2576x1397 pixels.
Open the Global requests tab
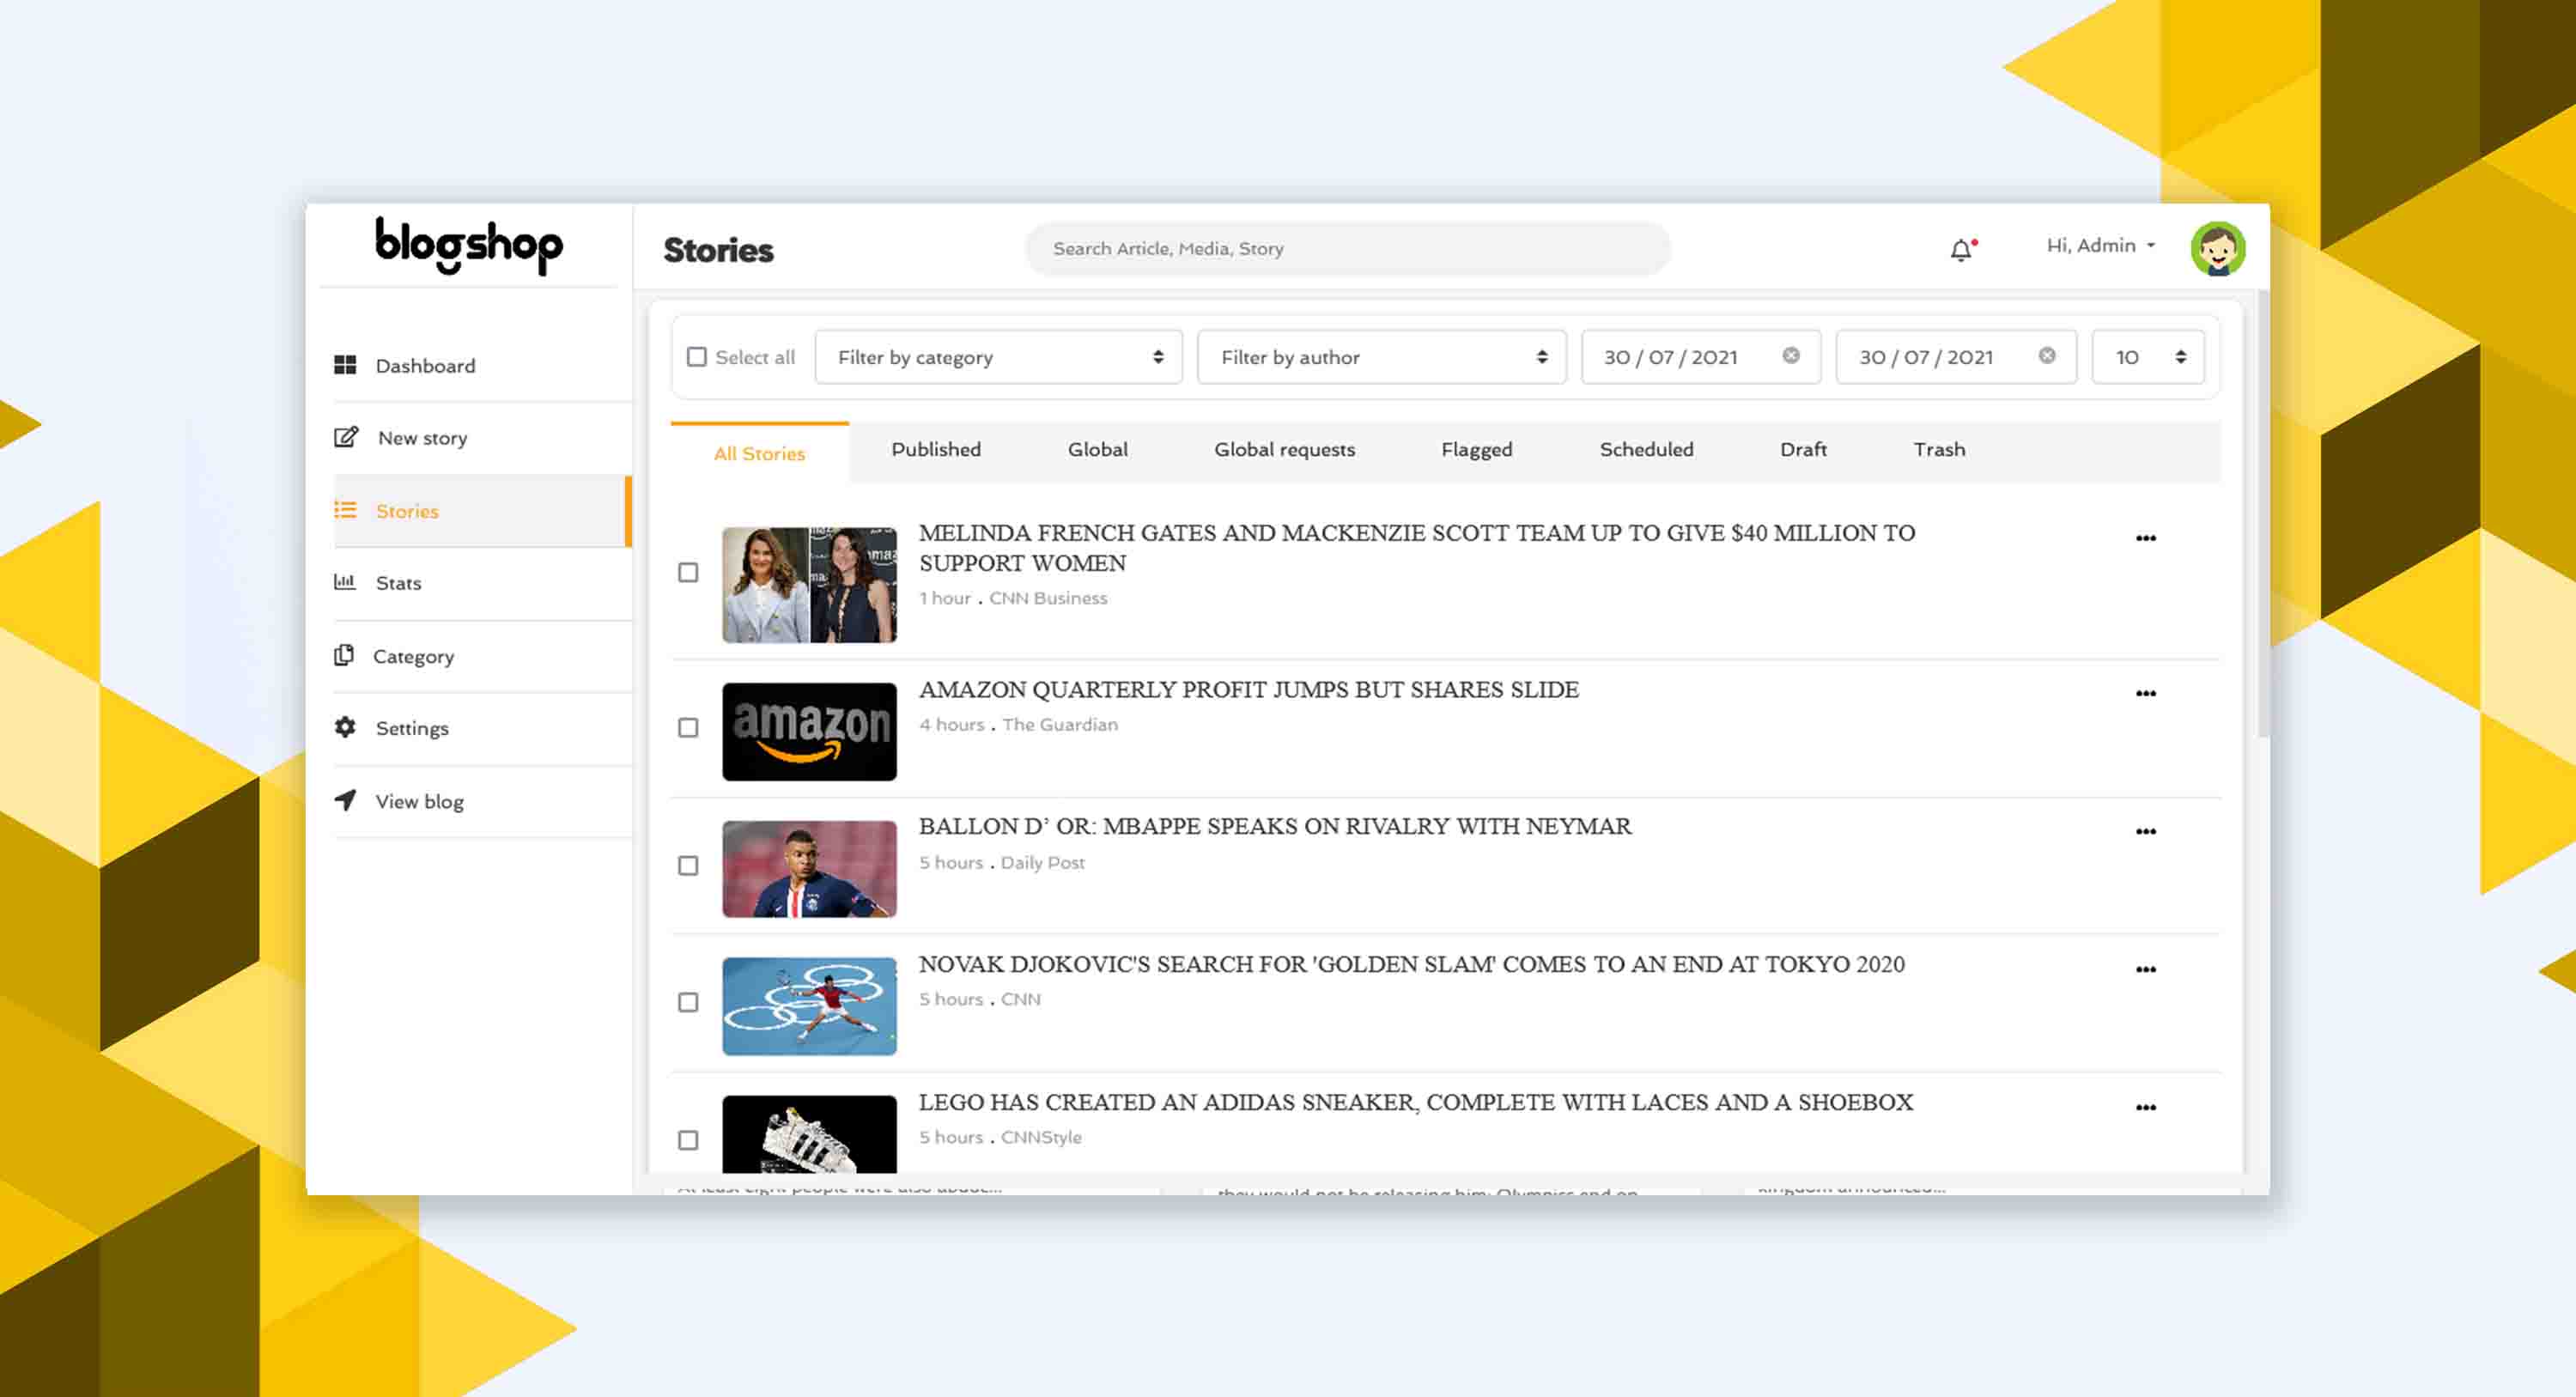[1284, 449]
